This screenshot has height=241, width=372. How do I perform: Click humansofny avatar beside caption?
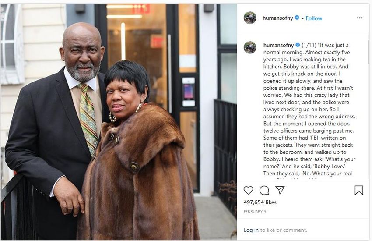(x=250, y=47)
